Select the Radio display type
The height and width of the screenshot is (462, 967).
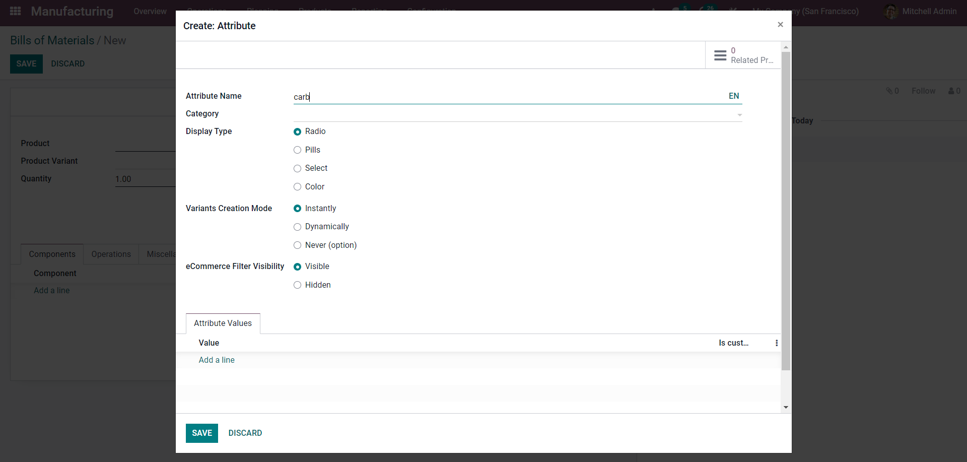point(297,131)
